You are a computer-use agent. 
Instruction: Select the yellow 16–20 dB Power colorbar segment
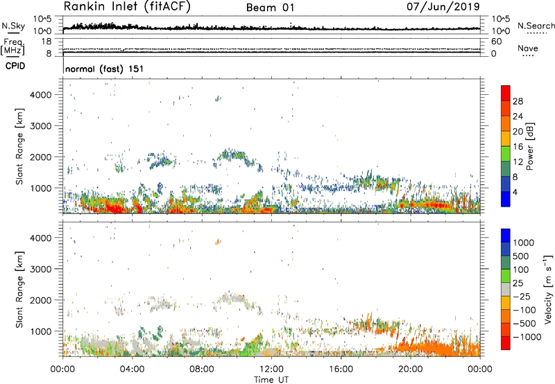pyautogui.click(x=506, y=138)
